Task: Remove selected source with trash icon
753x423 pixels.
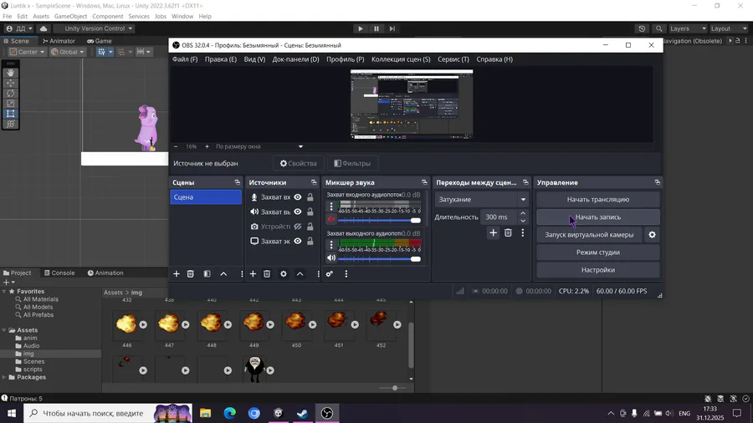Action: tap(267, 274)
